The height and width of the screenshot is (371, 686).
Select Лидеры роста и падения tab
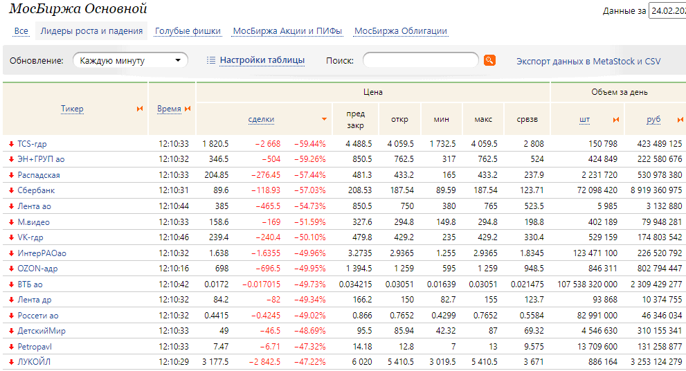pyautogui.click(x=91, y=31)
